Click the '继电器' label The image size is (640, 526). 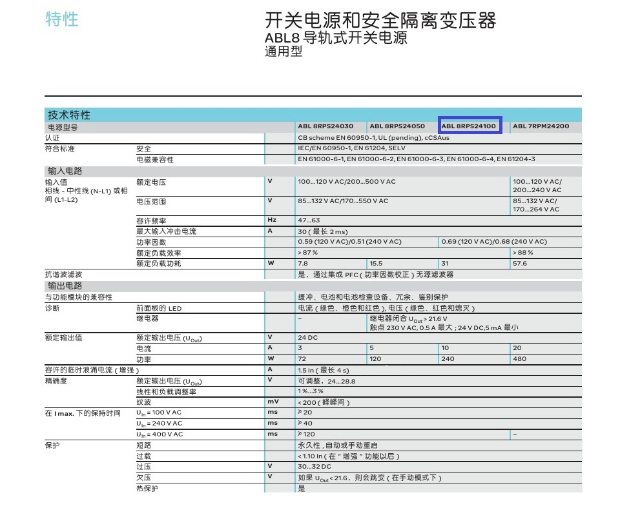pyautogui.click(x=147, y=318)
